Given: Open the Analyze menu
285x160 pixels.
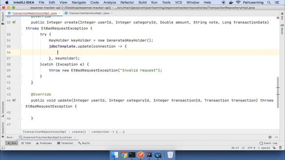Looking at the screenshot, I should click(110, 3).
